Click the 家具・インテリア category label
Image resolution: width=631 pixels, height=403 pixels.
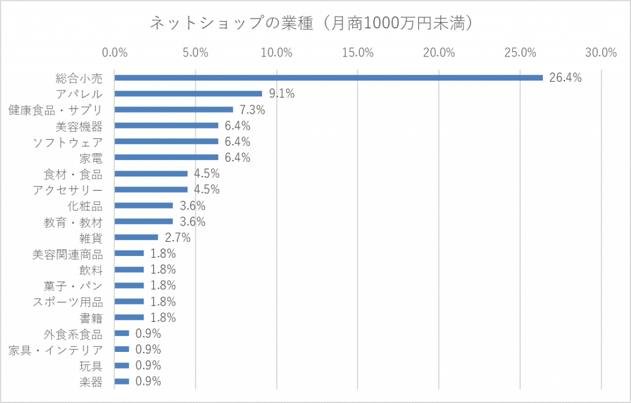point(55,350)
